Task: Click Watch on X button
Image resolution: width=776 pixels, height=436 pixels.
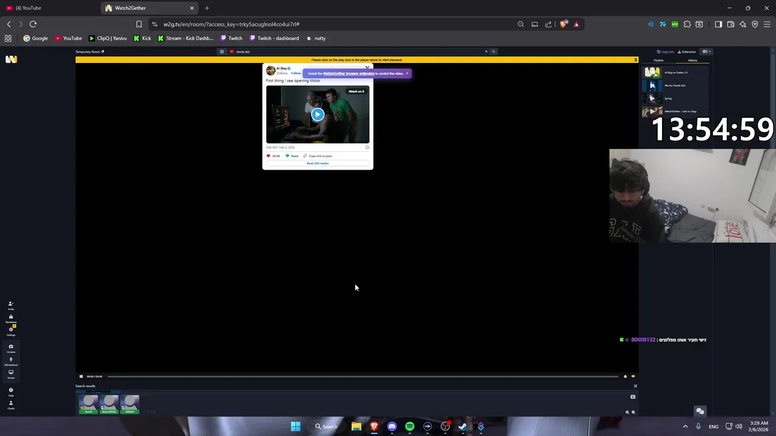Action: point(356,91)
